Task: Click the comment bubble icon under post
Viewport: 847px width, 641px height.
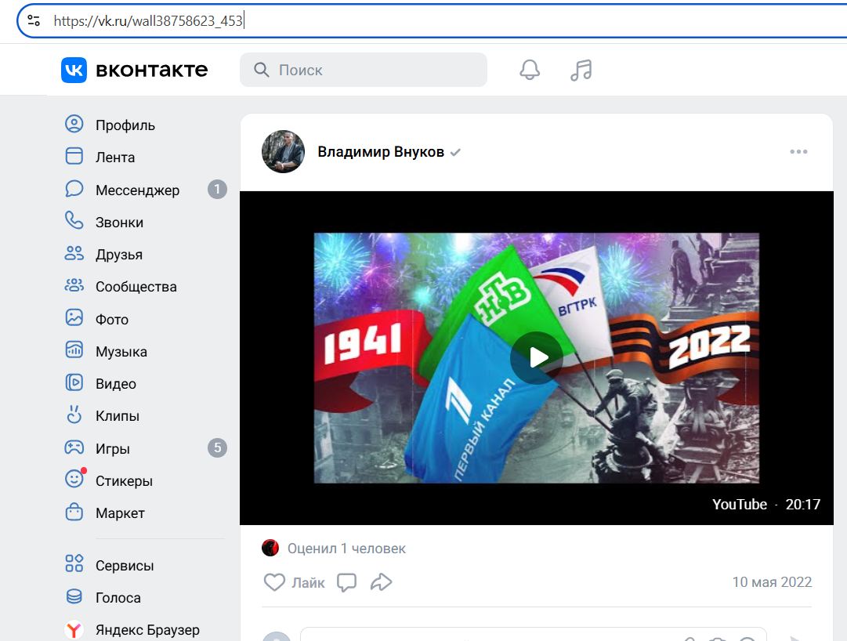Action: tap(347, 582)
